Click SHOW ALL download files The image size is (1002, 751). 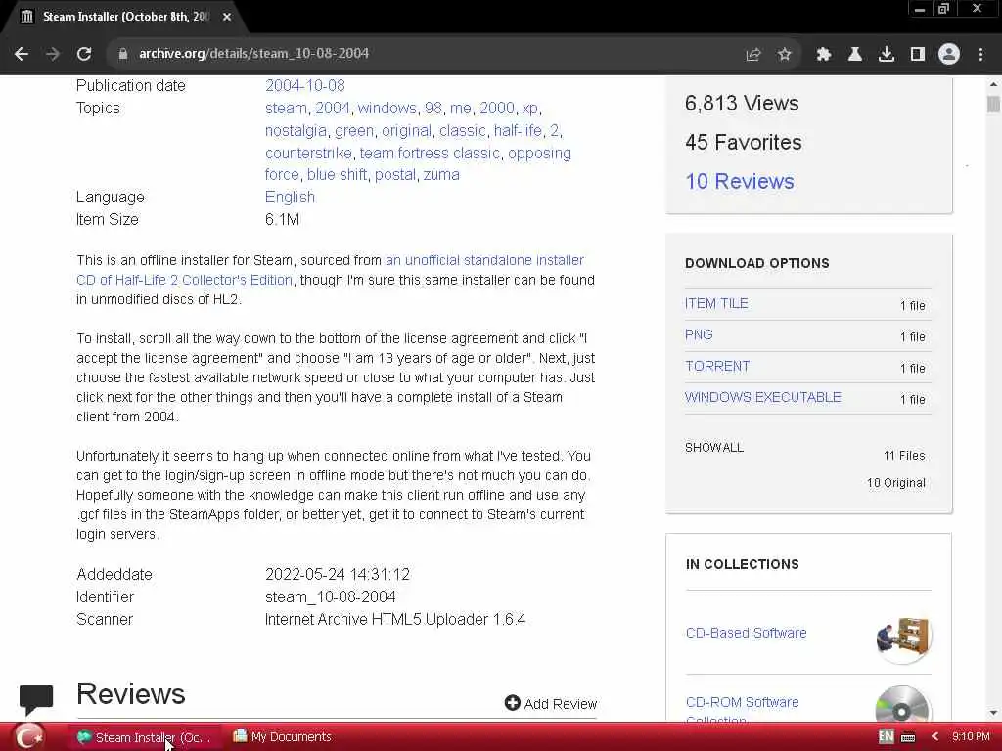point(713,448)
